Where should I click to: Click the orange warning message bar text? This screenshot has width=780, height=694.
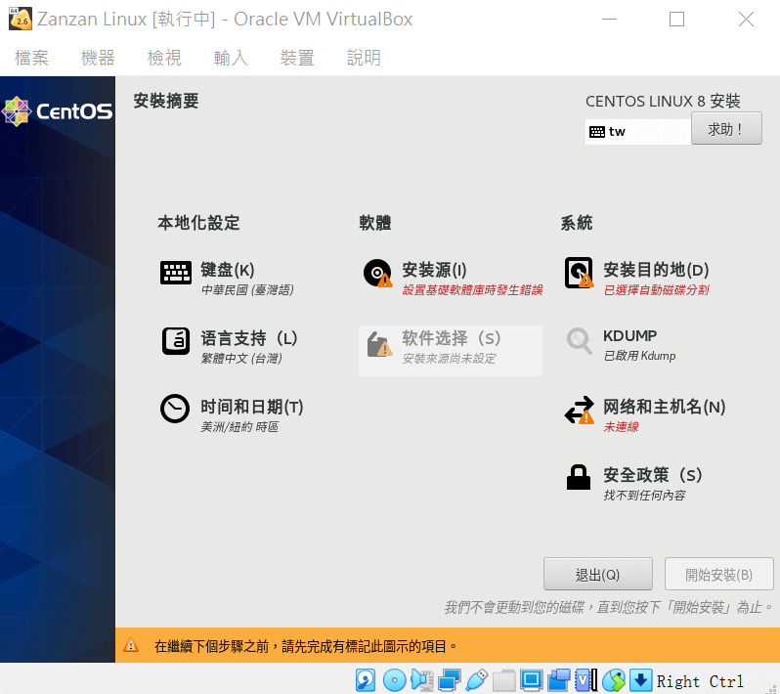(x=306, y=646)
